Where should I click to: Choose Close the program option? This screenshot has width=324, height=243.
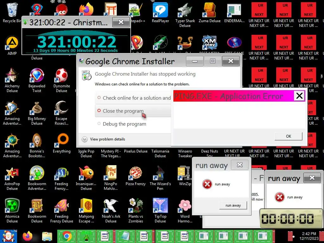pos(133,111)
